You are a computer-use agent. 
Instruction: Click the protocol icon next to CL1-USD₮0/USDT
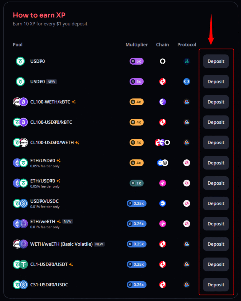pyautogui.click(x=187, y=264)
